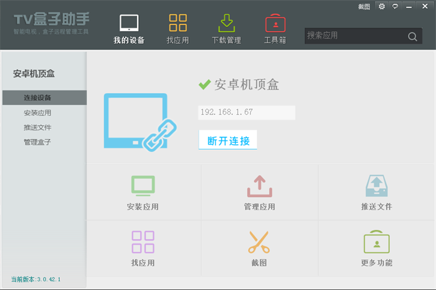
Task: Click the connected device monitor icon
Action: click(140, 122)
